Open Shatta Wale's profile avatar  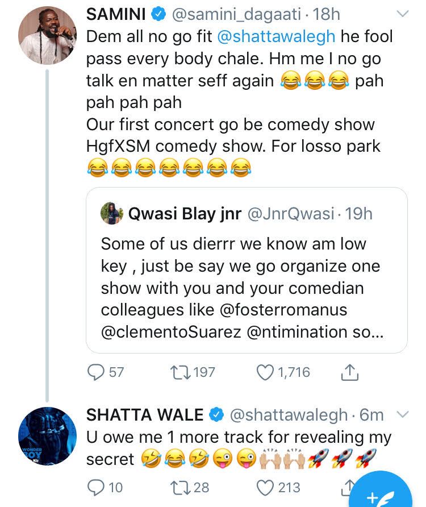coord(47,436)
